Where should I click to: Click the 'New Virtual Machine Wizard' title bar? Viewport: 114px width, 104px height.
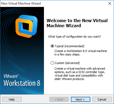21,3
